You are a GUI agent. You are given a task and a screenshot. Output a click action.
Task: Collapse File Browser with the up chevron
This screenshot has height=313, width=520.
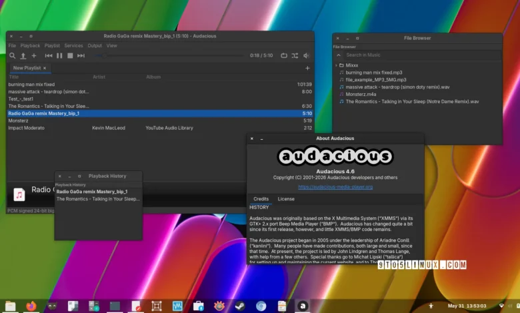pos(339,55)
